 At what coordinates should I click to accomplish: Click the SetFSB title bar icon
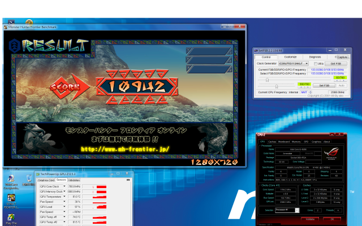click(256, 50)
